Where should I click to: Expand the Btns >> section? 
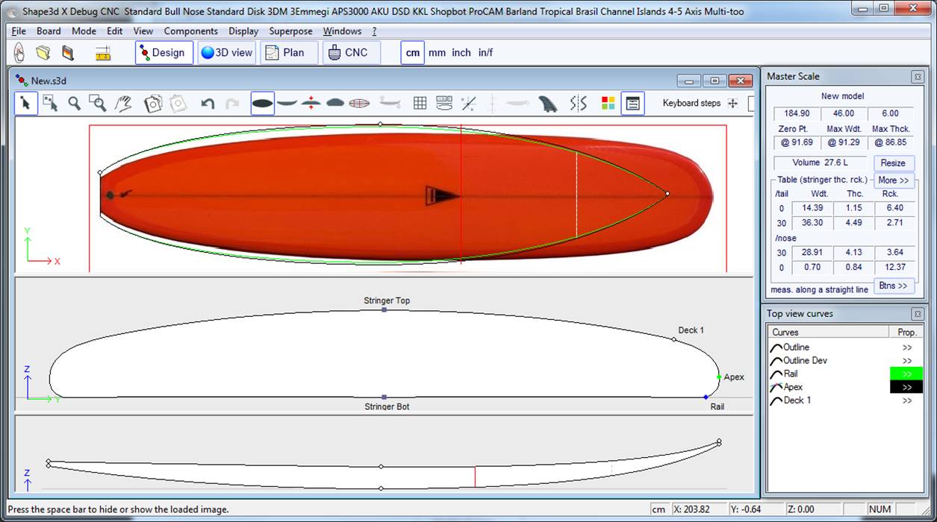(x=893, y=286)
